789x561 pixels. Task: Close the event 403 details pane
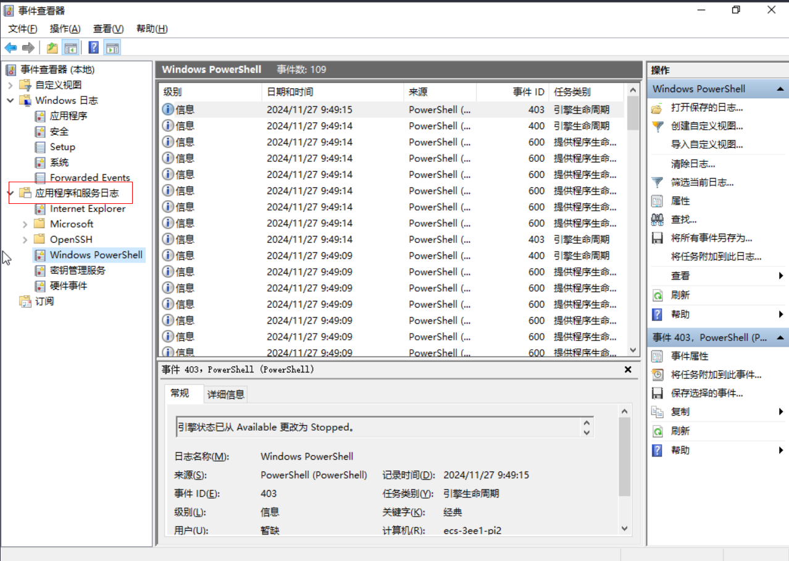(628, 369)
